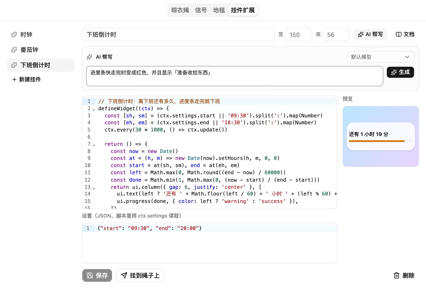Click 挂到绳子上 button
Viewport: 426px width, 289px height.
point(140,275)
